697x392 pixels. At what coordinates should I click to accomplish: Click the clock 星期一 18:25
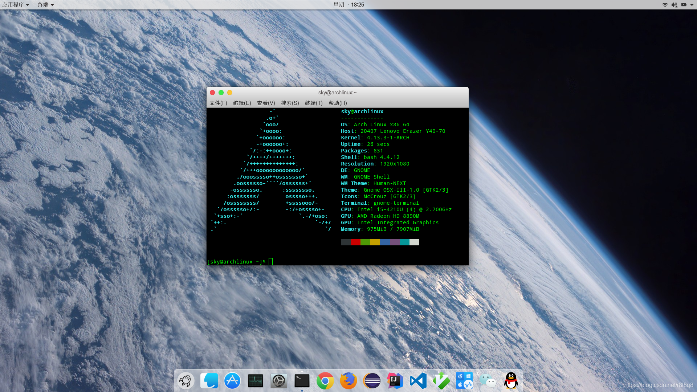tap(348, 5)
